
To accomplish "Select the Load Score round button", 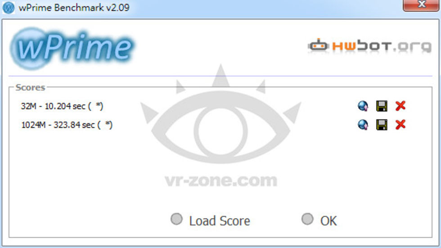I will point(176,219).
